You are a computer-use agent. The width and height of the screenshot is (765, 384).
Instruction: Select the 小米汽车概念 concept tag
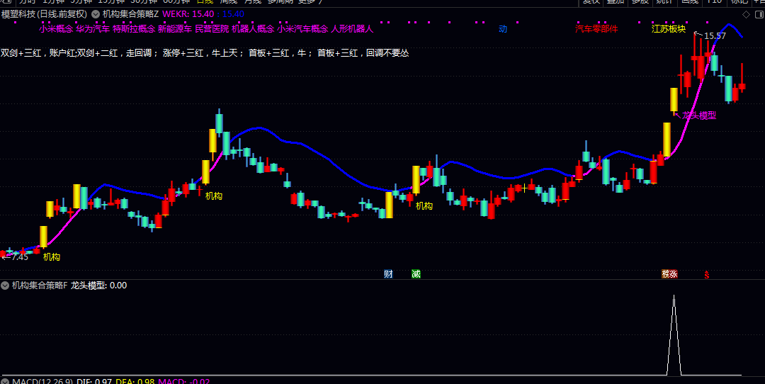[x=302, y=29]
